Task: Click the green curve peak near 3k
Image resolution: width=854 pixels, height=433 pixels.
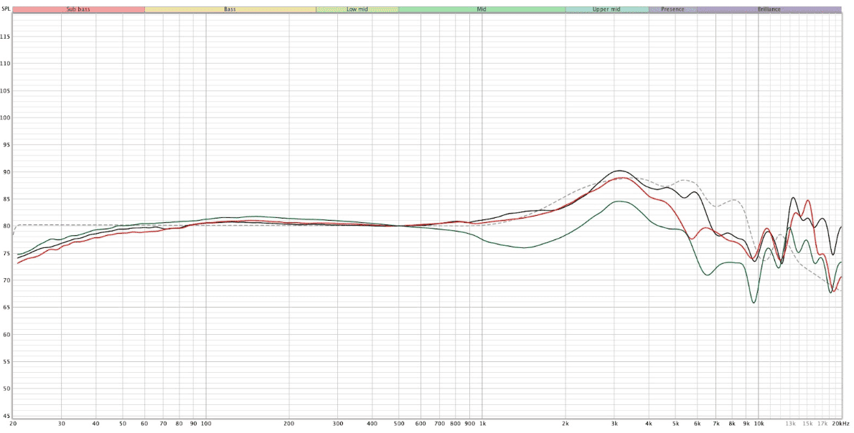Action: [619, 201]
